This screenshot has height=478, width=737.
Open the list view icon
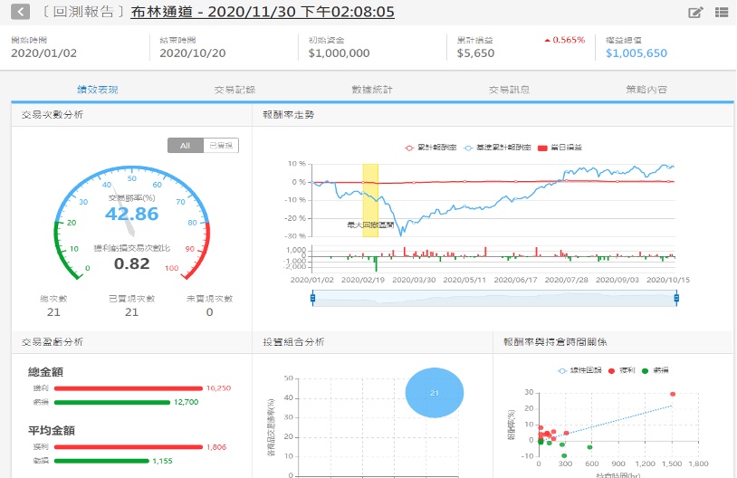click(x=722, y=12)
